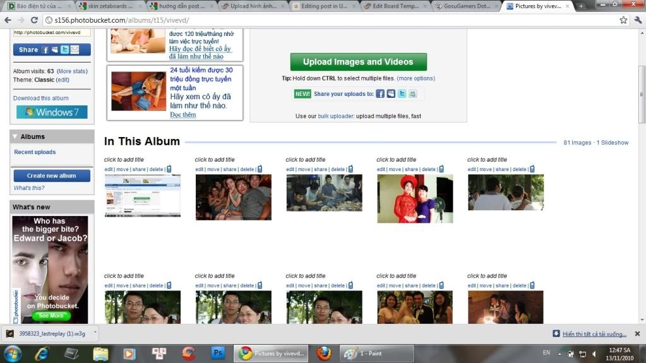Share album via Facebook icon in Share bar
646x363 pixels.
(x=46, y=50)
